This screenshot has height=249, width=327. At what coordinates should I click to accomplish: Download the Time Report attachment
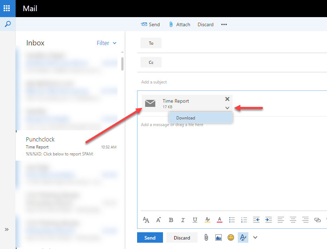[186, 118]
